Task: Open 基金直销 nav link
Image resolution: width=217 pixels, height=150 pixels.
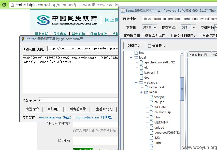Action: click(x=78, y=34)
